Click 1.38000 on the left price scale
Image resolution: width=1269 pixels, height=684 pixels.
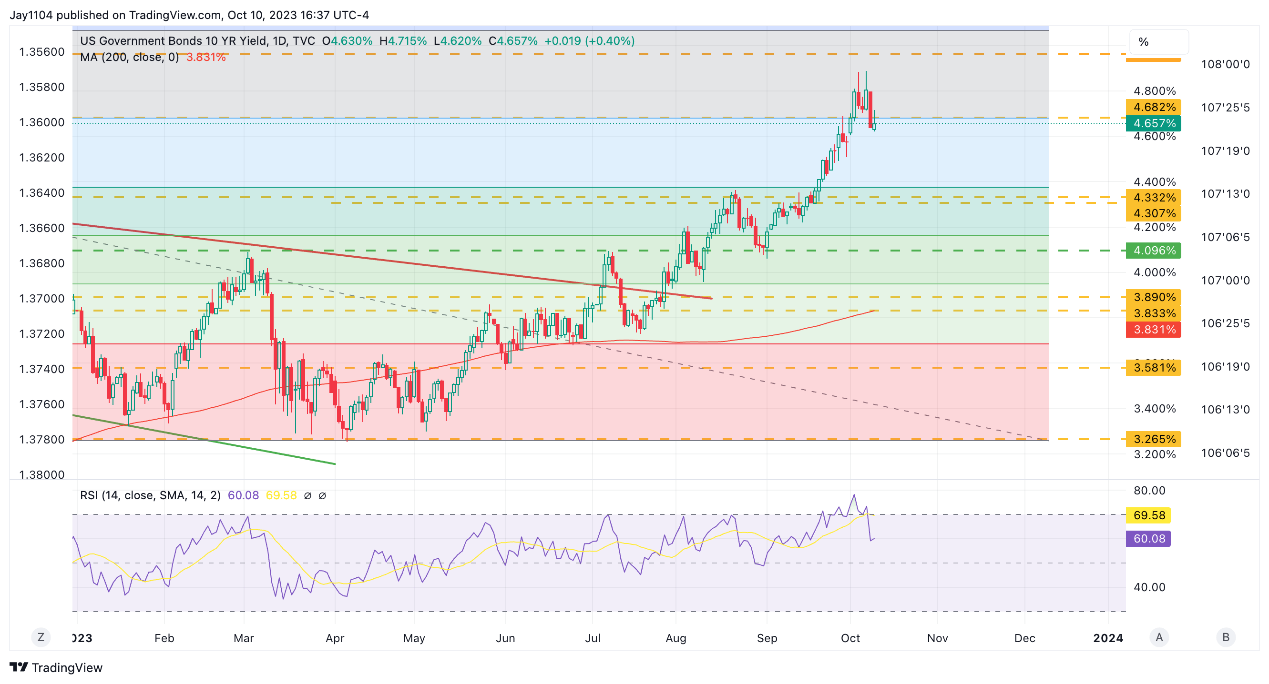click(x=42, y=475)
